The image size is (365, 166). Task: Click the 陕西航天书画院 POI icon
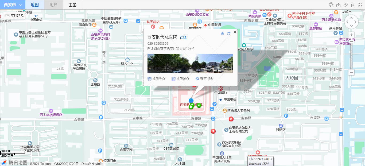coord(225,110)
